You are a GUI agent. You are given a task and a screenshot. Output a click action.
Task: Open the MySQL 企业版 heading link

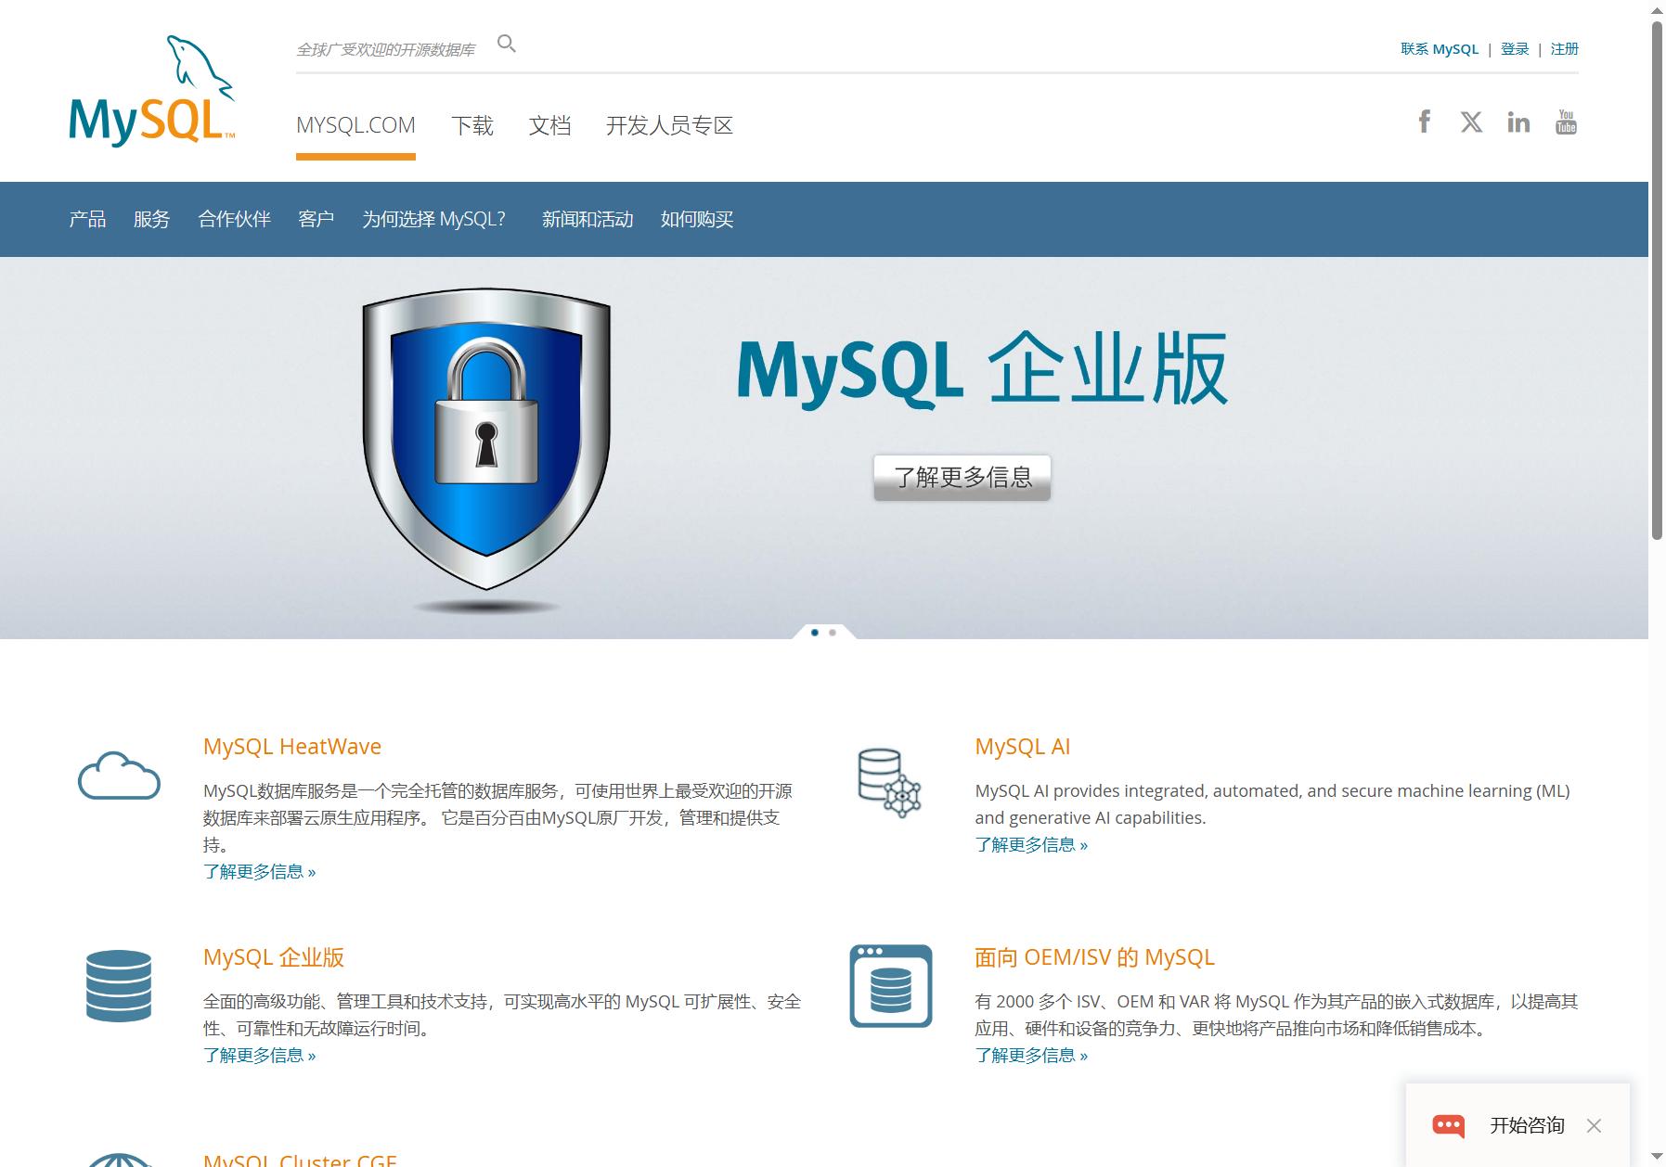pyautogui.click(x=274, y=957)
